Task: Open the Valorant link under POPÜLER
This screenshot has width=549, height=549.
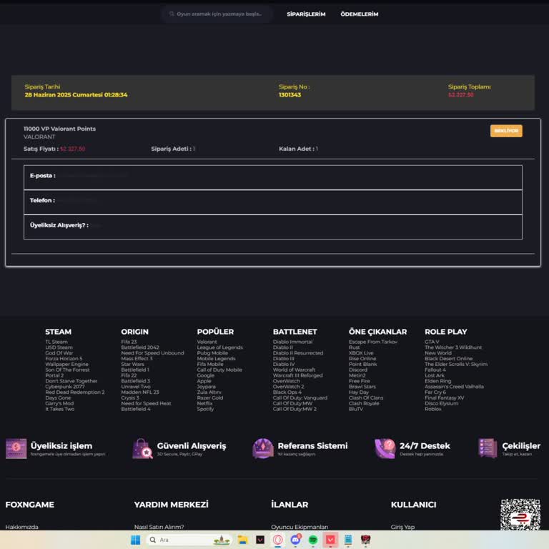Action: point(207,342)
